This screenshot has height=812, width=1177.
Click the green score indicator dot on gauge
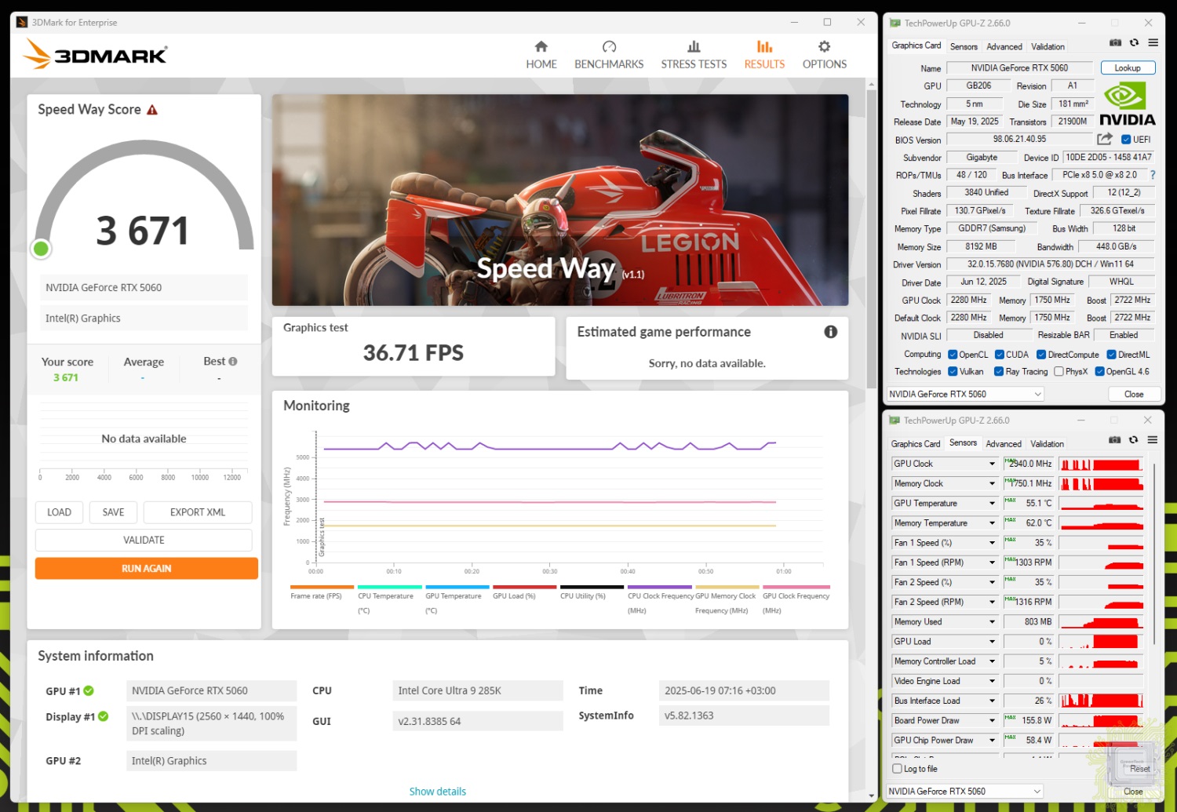point(41,249)
